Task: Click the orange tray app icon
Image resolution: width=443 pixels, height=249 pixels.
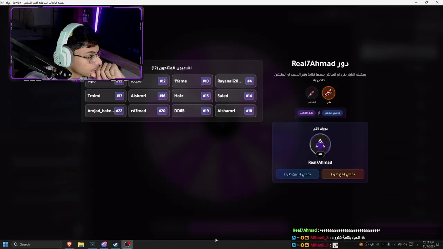Action: click(x=361, y=245)
